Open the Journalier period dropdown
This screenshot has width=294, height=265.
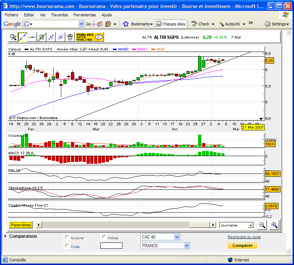tap(251, 225)
